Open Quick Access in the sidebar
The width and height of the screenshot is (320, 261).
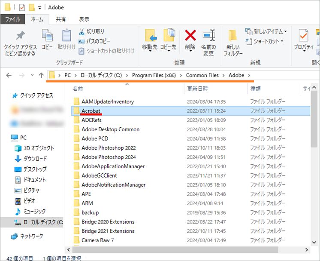point(32,95)
